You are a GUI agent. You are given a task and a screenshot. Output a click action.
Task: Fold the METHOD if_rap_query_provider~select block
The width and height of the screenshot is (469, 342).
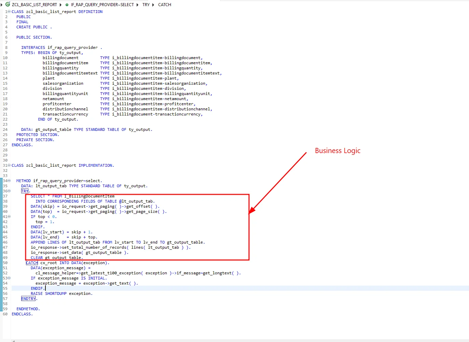point(9,181)
